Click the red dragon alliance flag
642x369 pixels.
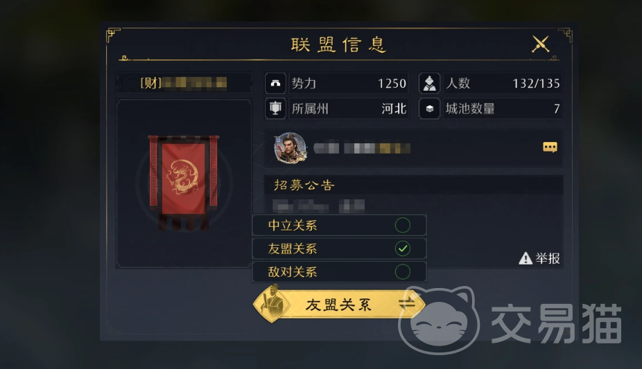click(x=184, y=181)
